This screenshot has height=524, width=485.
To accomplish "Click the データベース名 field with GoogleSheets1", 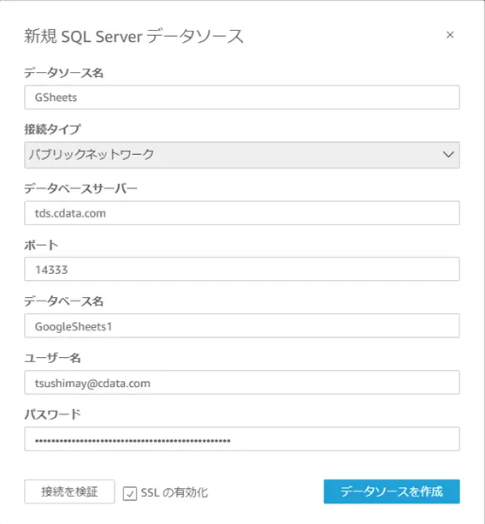I will [242, 326].
